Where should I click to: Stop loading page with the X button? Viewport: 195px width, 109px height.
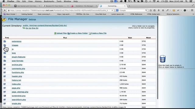point(112,10)
